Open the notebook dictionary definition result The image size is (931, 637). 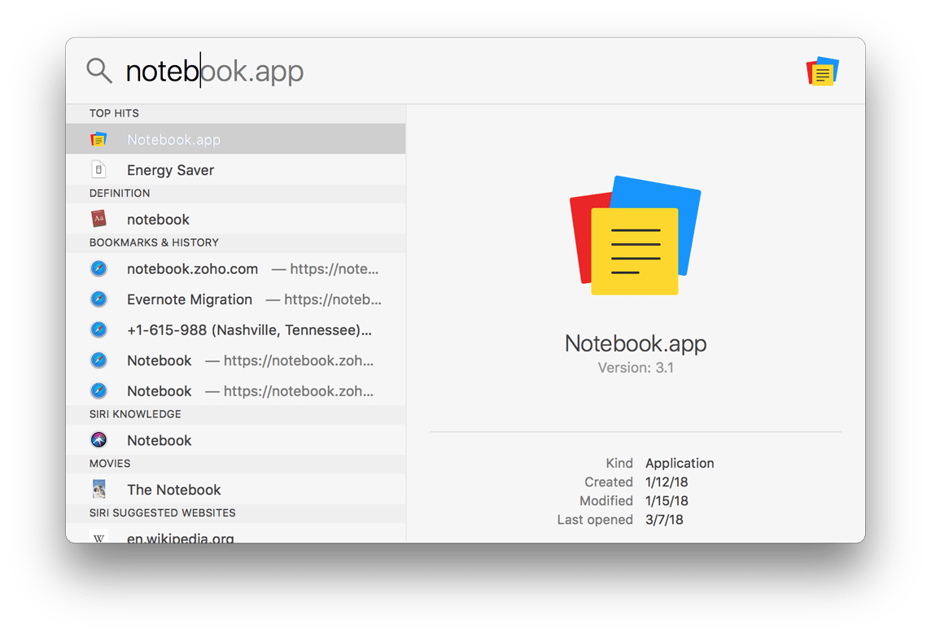tap(236, 219)
